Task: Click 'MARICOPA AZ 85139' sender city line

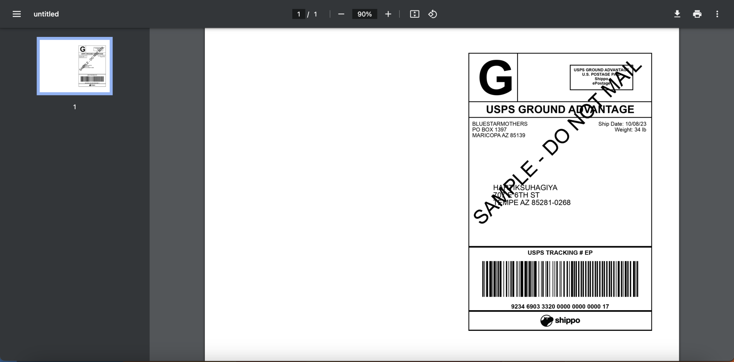Action: (499, 135)
